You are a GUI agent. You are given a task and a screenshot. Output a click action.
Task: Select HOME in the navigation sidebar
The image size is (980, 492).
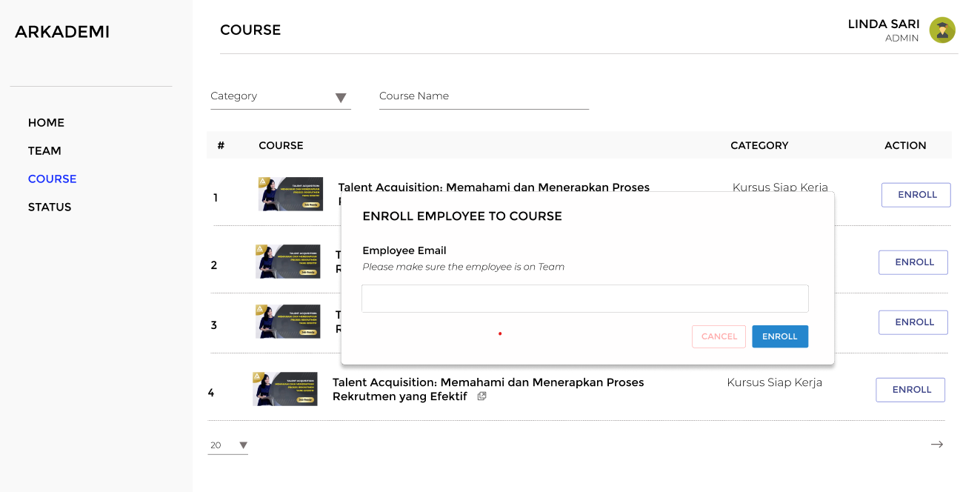coord(46,122)
